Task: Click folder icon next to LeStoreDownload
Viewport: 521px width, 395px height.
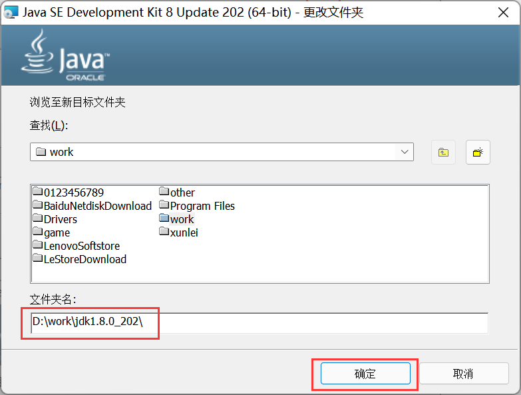Action: 38,258
